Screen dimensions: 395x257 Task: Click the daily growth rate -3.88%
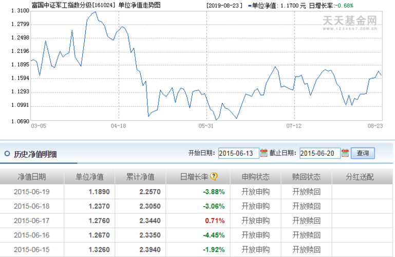point(214,192)
